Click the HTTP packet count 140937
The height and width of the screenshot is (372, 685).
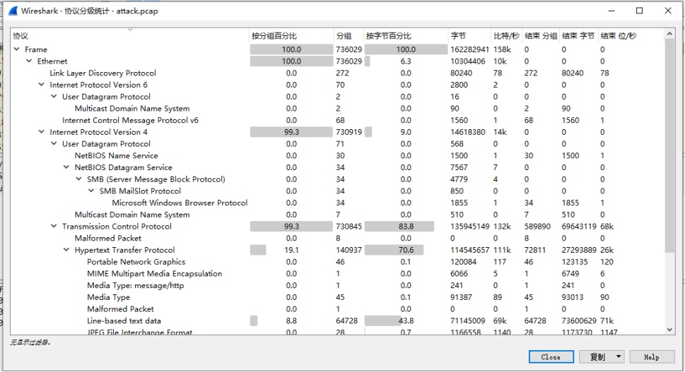[349, 249]
